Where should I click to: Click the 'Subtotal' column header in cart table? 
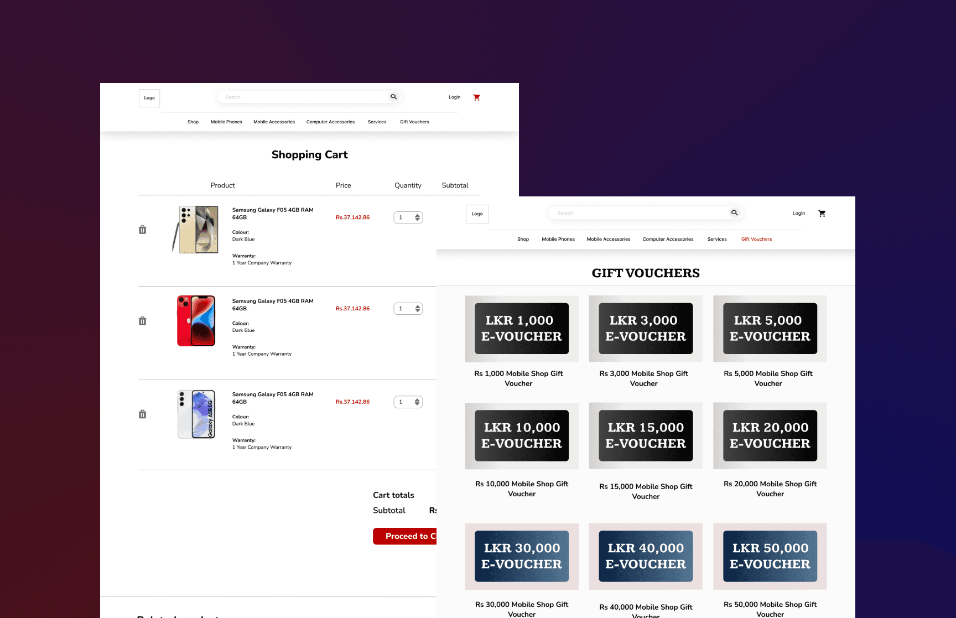tap(455, 185)
